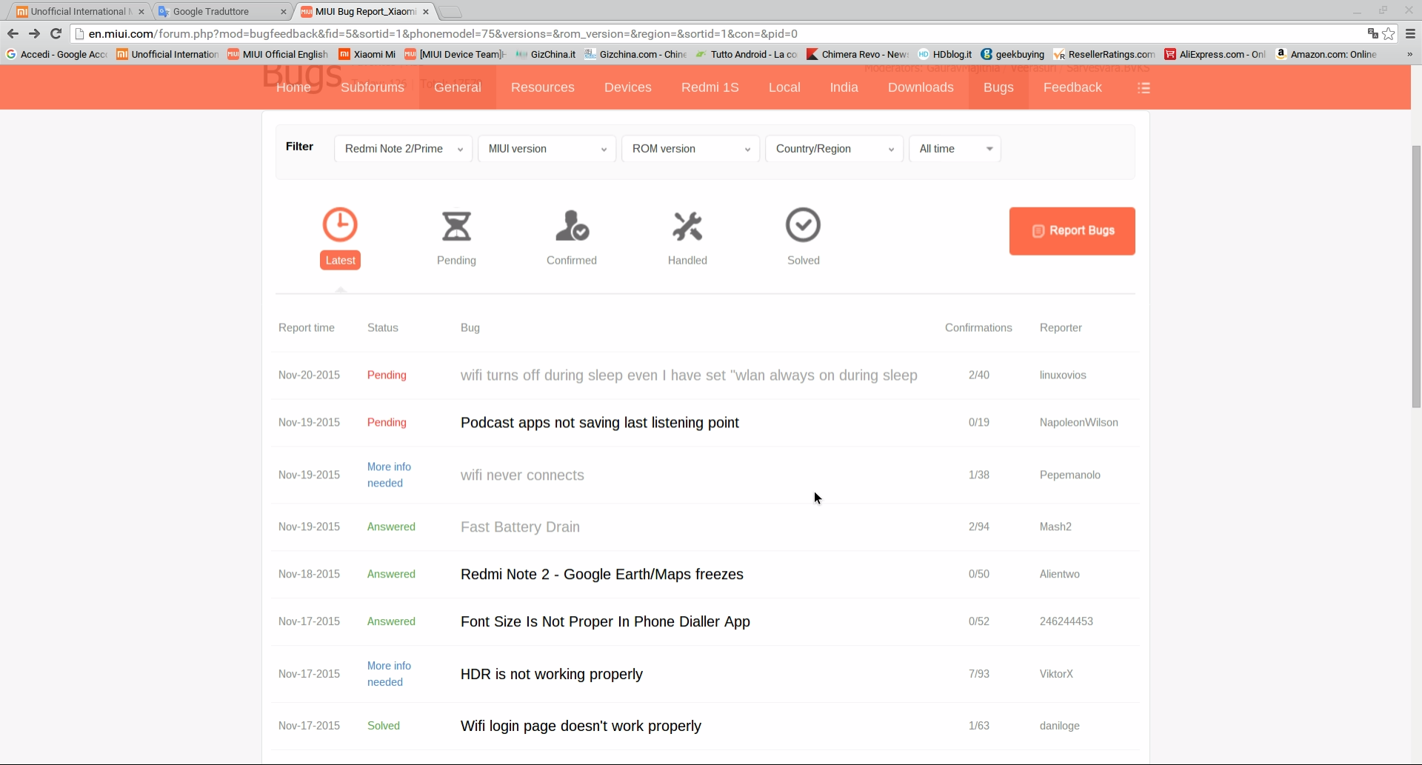
Task: Click the browser back arrow
Action: point(13,33)
